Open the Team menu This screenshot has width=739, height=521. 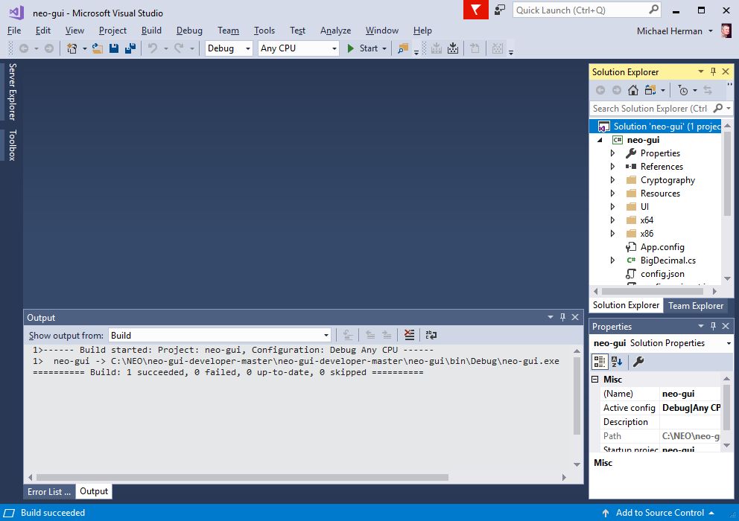(x=228, y=31)
